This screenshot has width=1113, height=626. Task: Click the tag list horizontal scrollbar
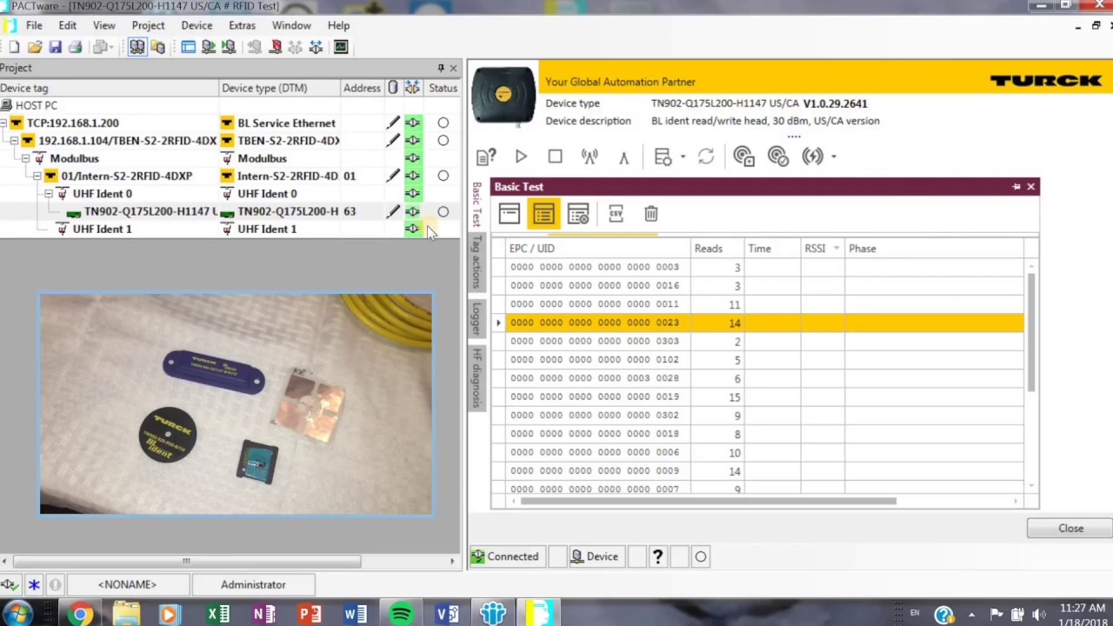708,501
